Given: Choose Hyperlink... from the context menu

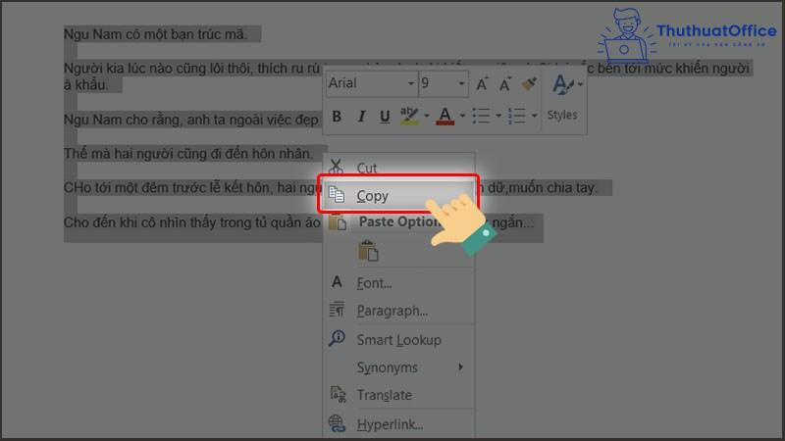Looking at the screenshot, I should coord(399,424).
